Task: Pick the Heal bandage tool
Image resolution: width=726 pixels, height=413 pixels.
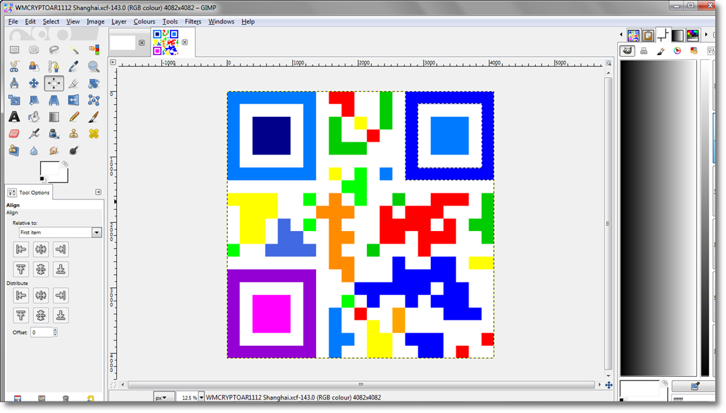Action: click(93, 134)
